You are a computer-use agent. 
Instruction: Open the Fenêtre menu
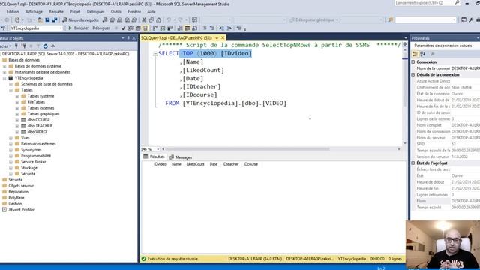134,12
